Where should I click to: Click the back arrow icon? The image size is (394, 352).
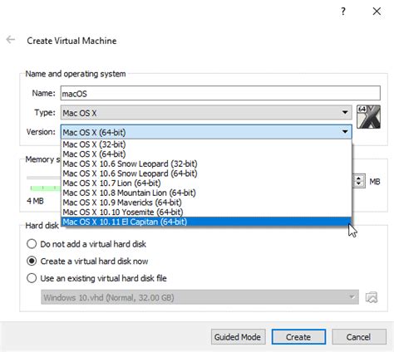coord(11,40)
